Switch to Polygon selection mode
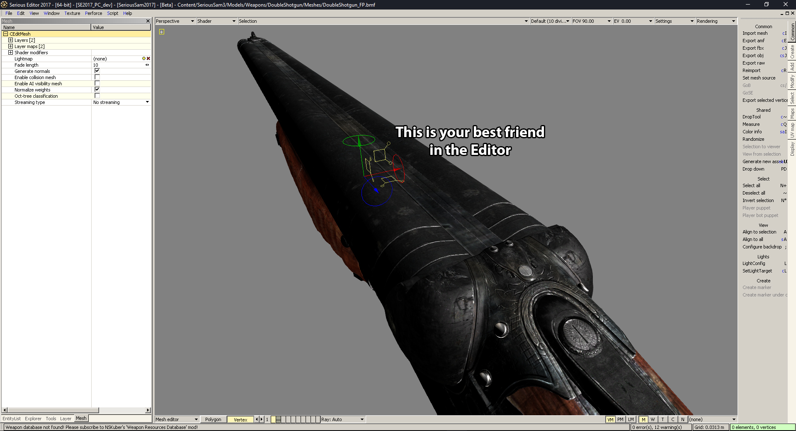 pos(213,419)
